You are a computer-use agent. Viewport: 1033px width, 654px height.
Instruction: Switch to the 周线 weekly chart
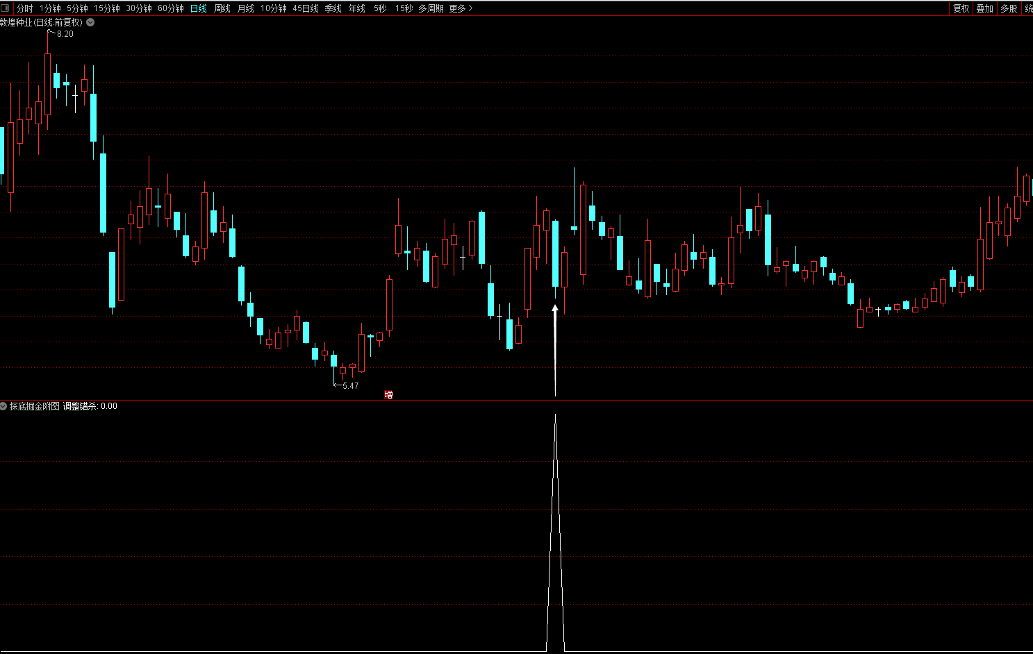[222, 8]
